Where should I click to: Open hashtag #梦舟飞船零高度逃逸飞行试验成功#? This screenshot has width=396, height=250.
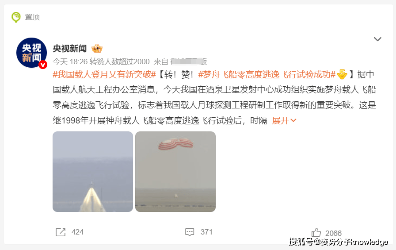point(267,74)
